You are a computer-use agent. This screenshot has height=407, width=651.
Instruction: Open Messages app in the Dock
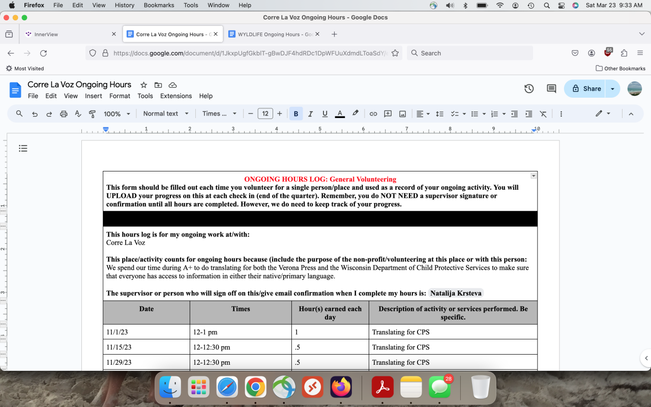439,388
